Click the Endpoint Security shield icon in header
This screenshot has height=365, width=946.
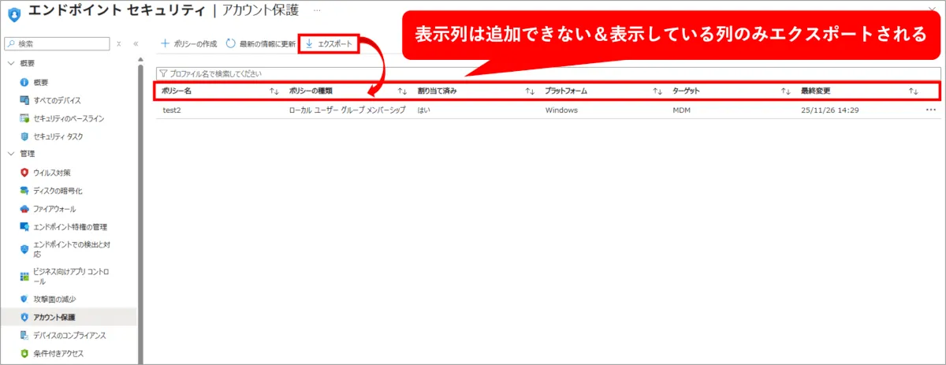point(14,13)
